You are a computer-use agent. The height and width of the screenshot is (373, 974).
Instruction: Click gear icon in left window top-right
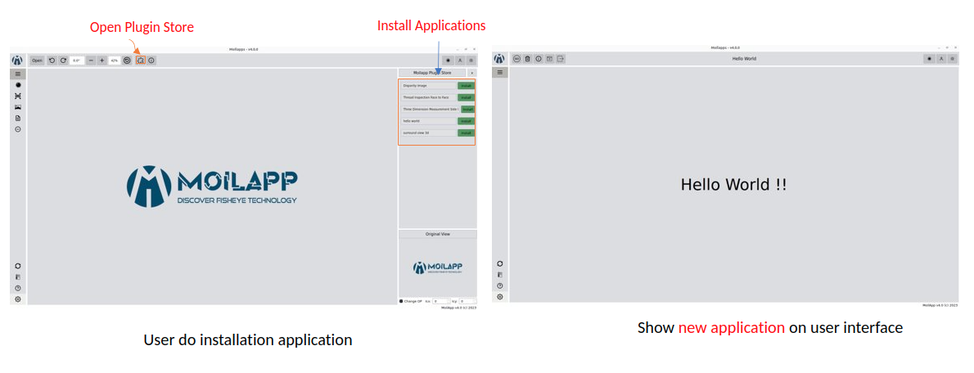coord(471,61)
